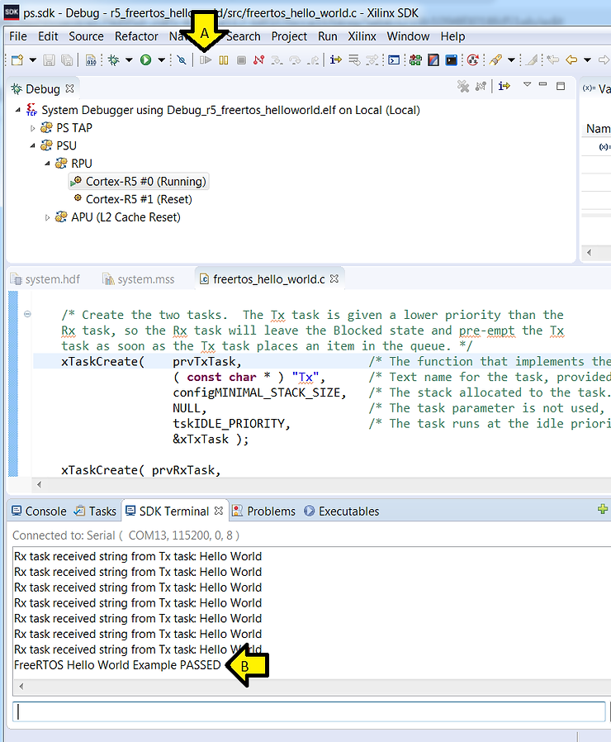Collapse the RPU tree node
This screenshot has height=742, width=611.
click(47, 164)
